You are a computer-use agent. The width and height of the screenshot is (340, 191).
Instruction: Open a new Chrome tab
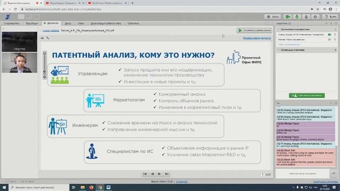coord(132,3)
